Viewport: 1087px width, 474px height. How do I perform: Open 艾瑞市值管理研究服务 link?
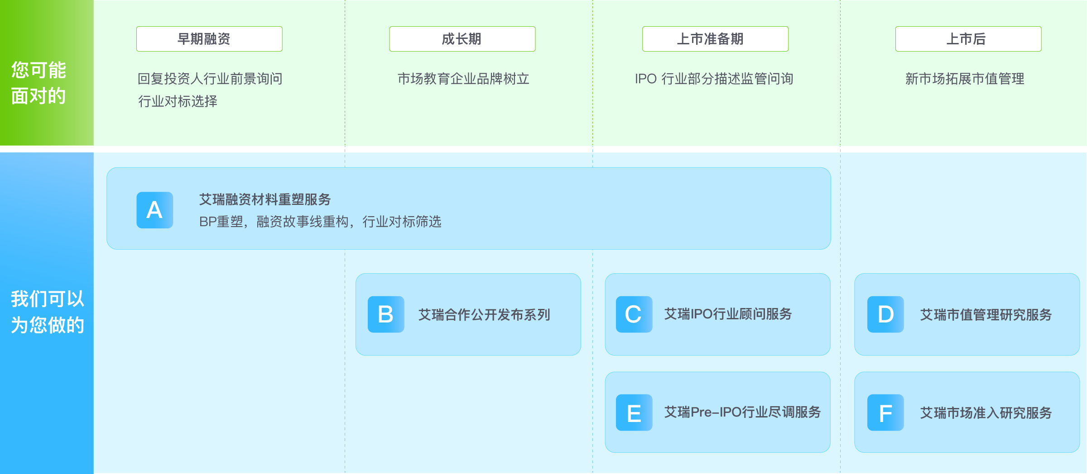(x=986, y=315)
